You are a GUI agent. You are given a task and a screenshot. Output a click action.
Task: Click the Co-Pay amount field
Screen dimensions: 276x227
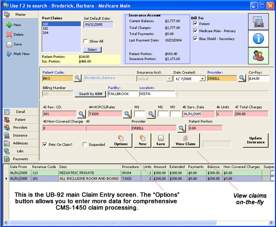pyautogui.click(x=259, y=79)
